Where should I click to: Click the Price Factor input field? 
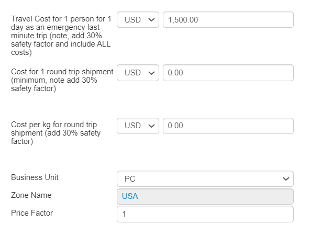[x=205, y=214]
